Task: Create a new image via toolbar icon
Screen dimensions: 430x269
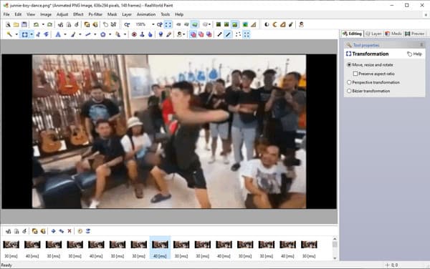Action: [x=8, y=24]
